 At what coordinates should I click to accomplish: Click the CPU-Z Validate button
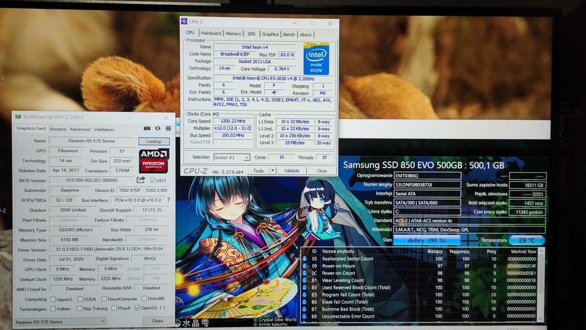pos(291,171)
